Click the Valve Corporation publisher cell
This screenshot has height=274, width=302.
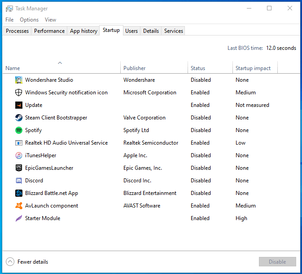[144, 118]
